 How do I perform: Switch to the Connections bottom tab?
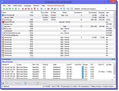click(x=42, y=83)
